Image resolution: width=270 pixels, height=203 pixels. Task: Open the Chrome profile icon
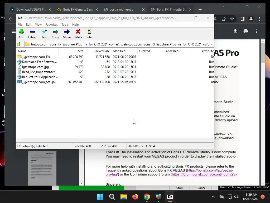point(251,19)
